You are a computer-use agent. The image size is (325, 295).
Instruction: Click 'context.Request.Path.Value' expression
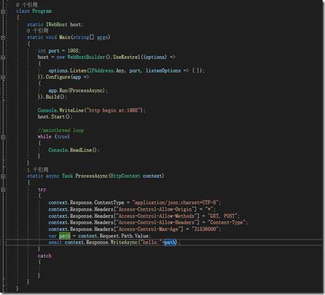113,236
